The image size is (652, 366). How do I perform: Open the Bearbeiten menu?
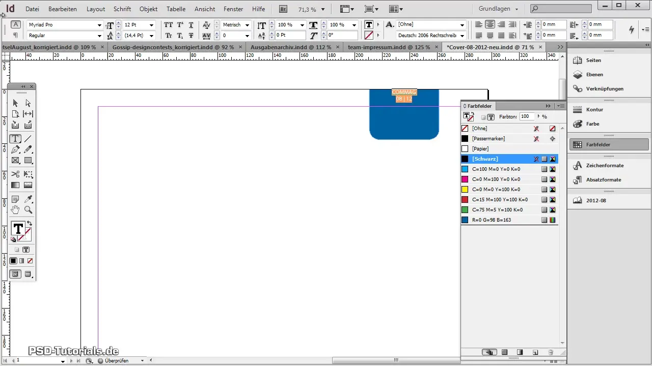pyautogui.click(x=63, y=9)
